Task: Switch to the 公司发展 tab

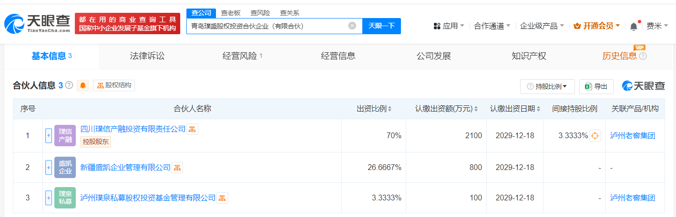Action: click(433, 56)
